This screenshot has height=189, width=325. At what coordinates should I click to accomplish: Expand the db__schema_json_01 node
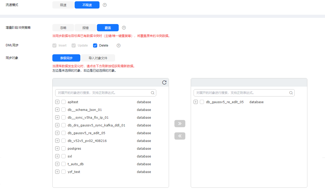(x=57, y=110)
